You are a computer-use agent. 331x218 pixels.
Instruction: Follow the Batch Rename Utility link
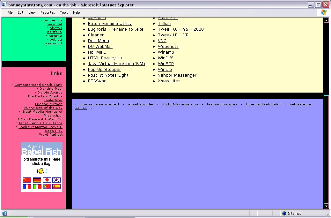(110, 24)
